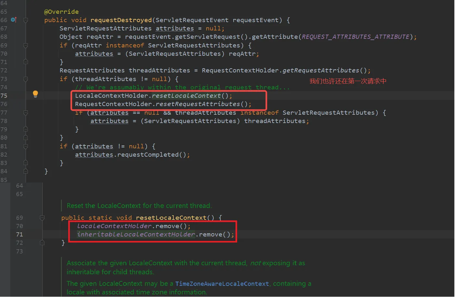
Task: Click line number 68 in the gutter
Action: click(x=4, y=37)
